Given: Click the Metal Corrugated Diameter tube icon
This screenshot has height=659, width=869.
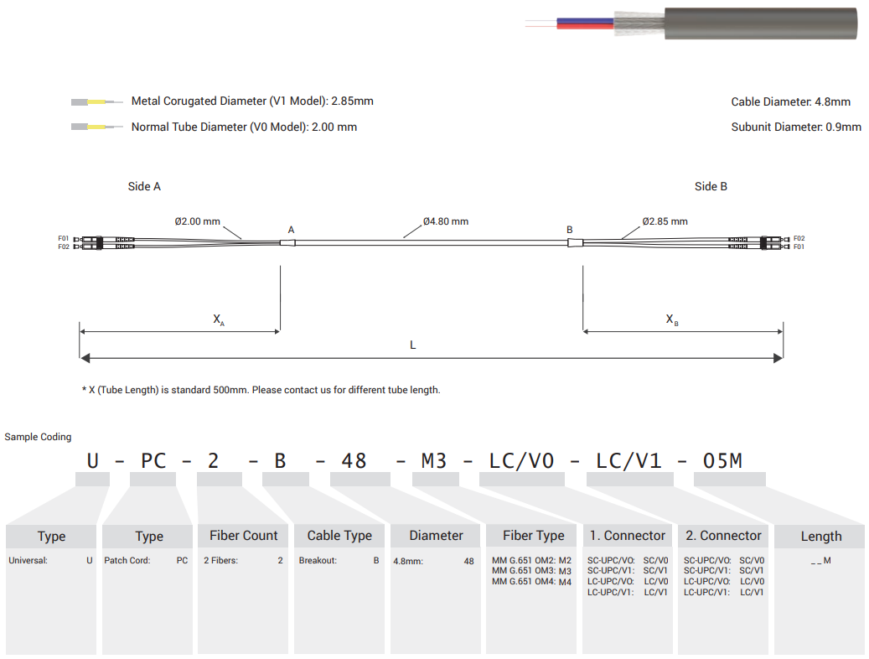Looking at the screenshot, I should pyautogui.click(x=96, y=102).
